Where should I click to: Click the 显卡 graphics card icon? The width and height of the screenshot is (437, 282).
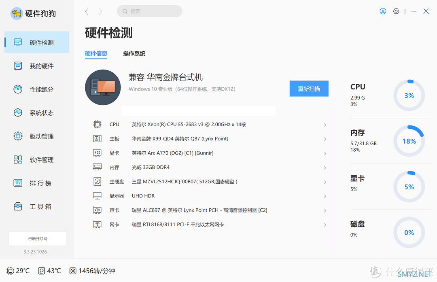pyautogui.click(x=97, y=153)
